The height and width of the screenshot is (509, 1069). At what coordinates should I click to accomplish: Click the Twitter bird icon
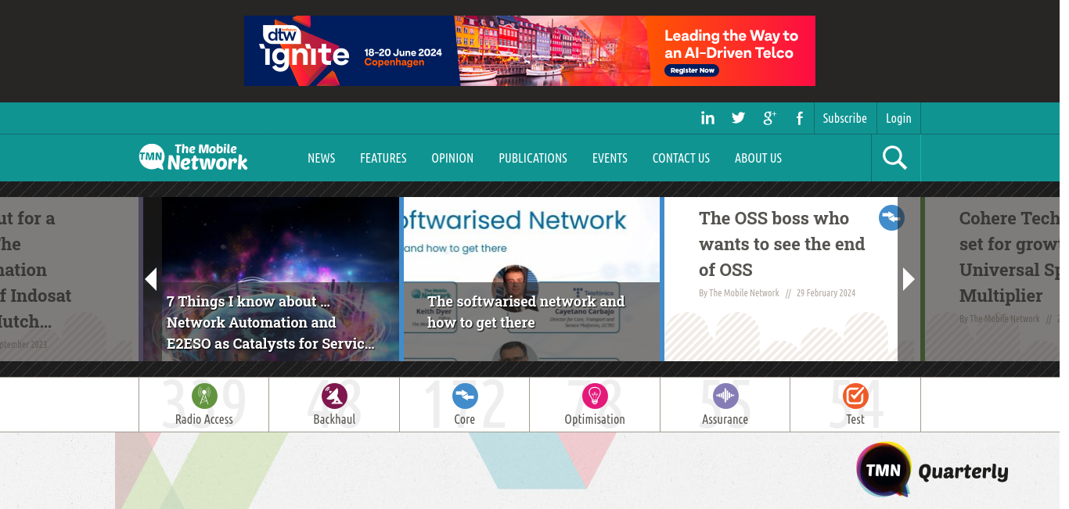pyautogui.click(x=738, y=118)
